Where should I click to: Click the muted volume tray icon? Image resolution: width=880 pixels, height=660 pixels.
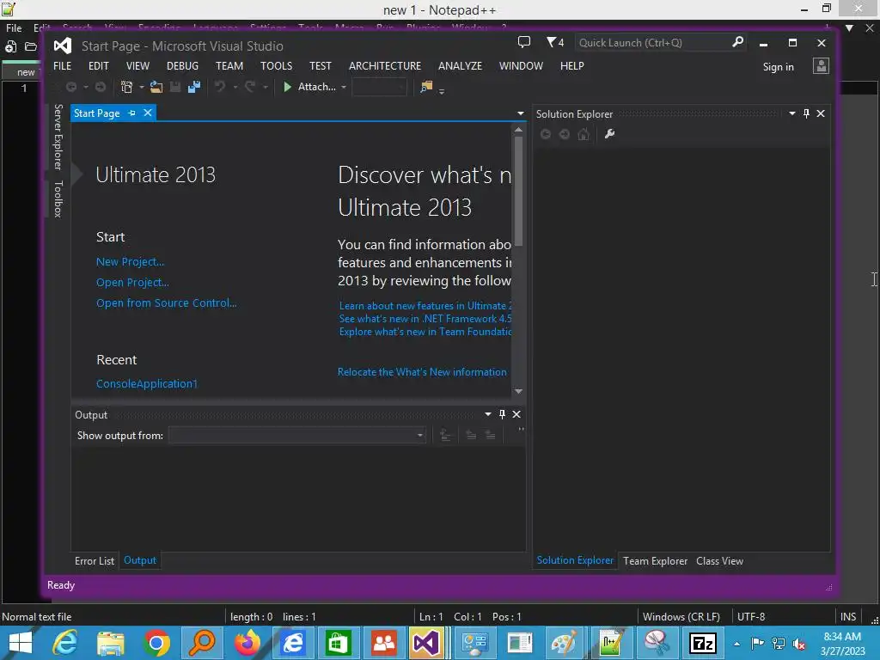(799, 644)
